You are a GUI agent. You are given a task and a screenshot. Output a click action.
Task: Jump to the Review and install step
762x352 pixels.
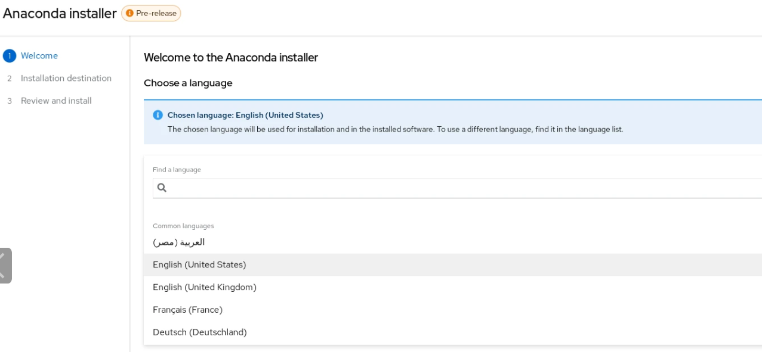point(56,101)
